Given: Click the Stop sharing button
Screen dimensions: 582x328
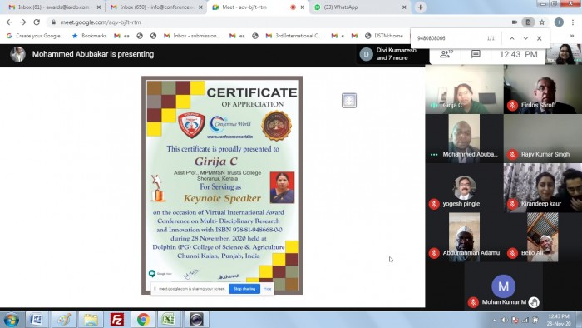Looking at the screenshot, I should pos(244,289).
